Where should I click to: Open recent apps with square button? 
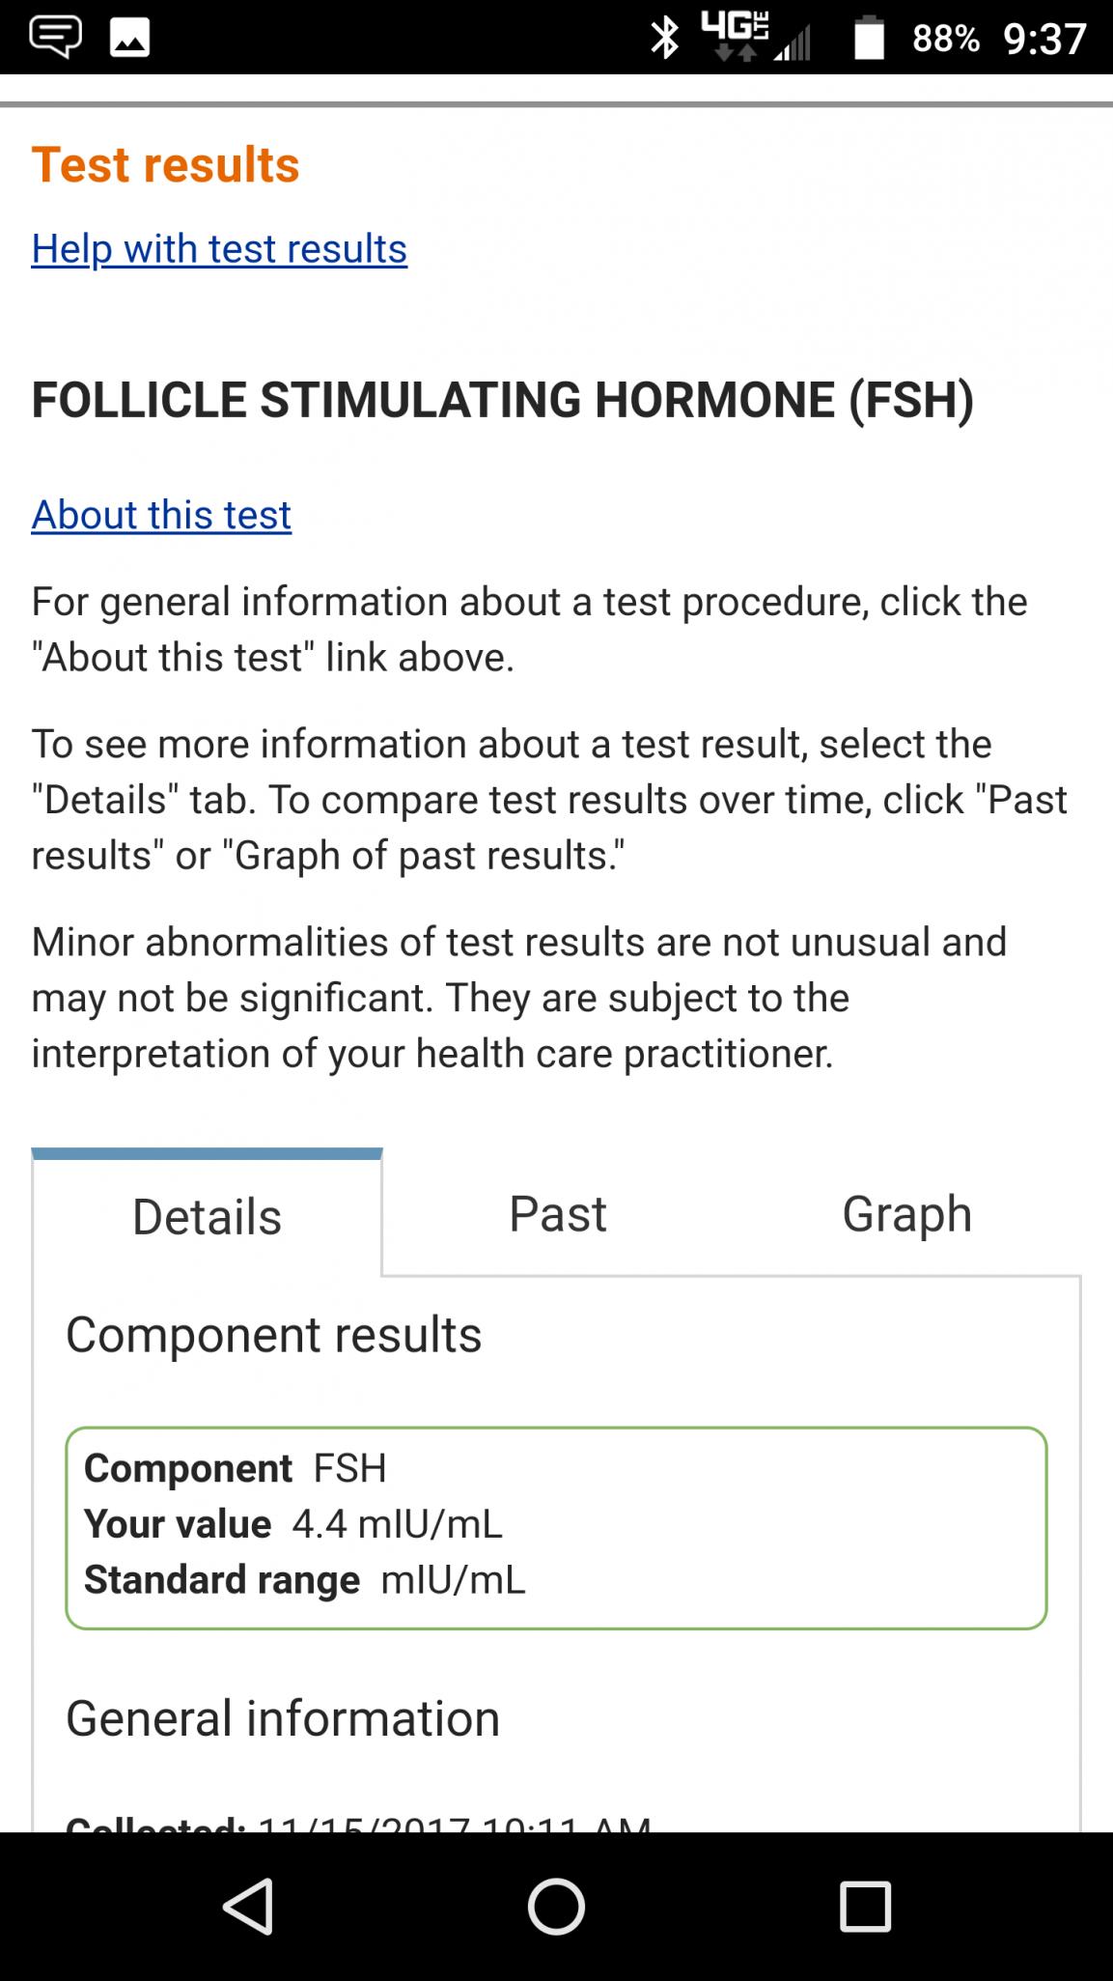865,1907
